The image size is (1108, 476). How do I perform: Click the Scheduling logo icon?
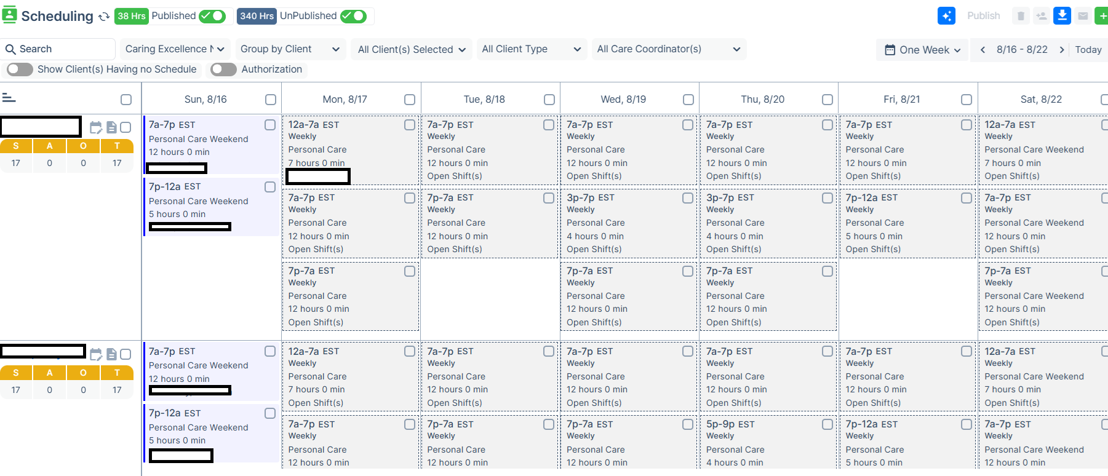point(9,15)
